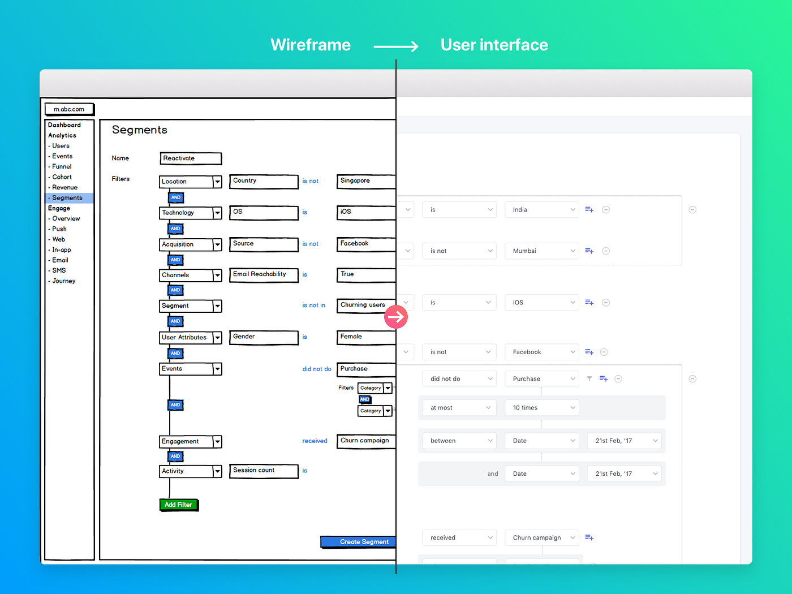792x594 pixels.
Task: Click the add-criteria icon next to Facebook dropdown
Action: (589, 351)
